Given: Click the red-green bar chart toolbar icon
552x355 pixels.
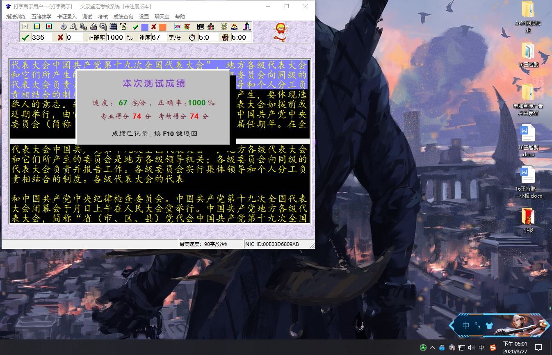Looking at the screenshot, I should click(187, 27).
